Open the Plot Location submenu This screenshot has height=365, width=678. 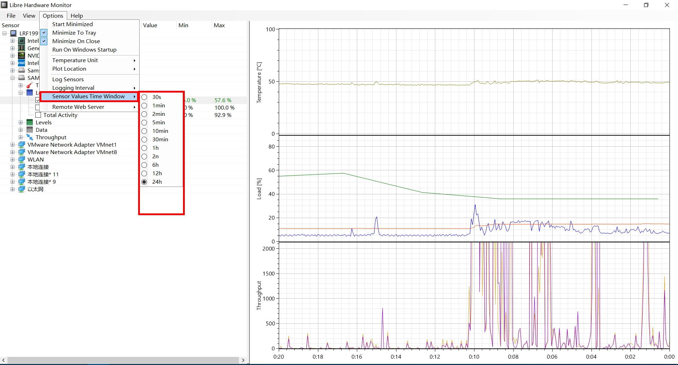click(x=89, y=69)
